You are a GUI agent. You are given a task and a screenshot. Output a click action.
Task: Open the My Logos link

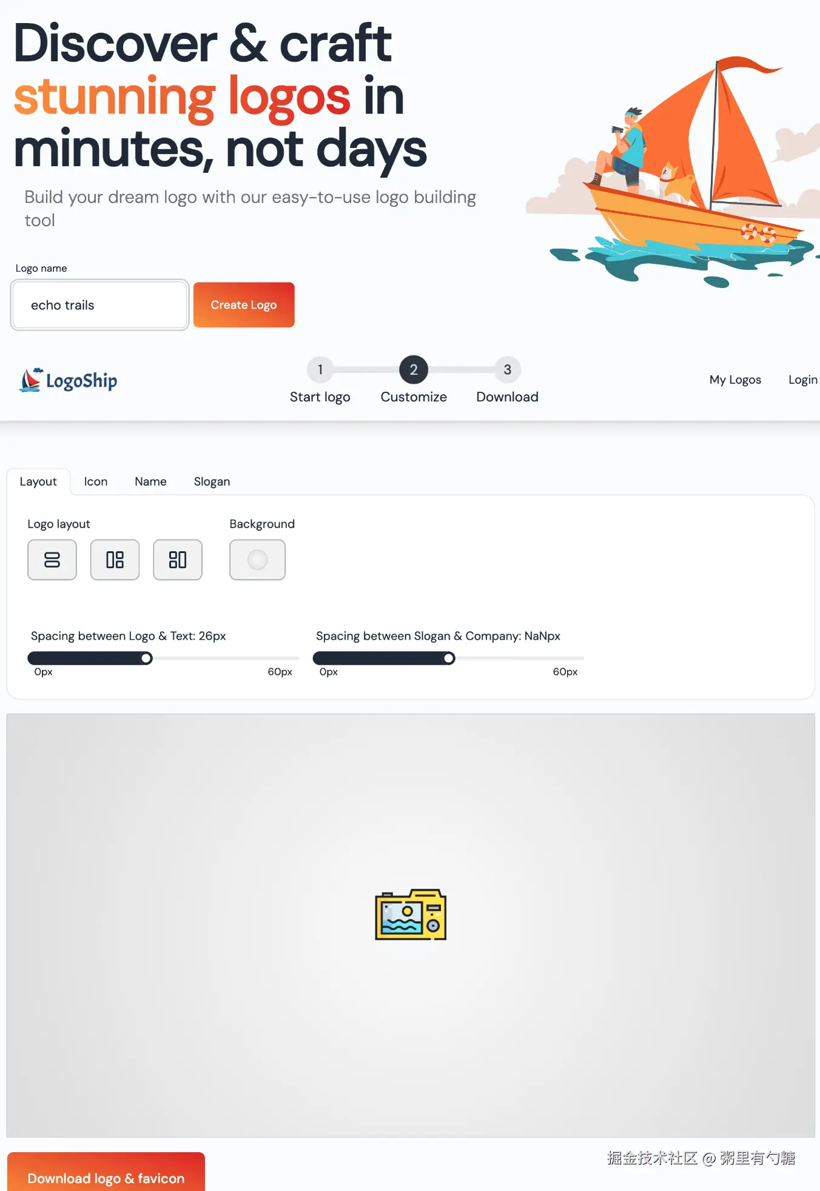click(735, 380)
